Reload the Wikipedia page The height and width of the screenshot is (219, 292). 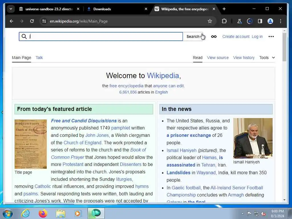pos(32,21)
